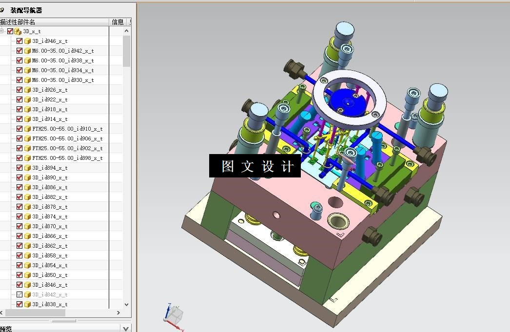
Task: Toggle checkbox for FTH25.00-55.00_id910_x_t
Action: 19,129
